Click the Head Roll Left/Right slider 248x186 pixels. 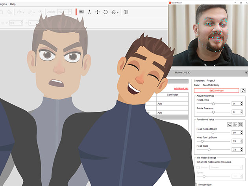coord(213,133)
